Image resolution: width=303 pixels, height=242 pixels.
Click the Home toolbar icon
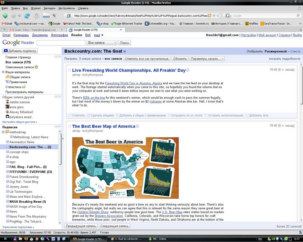tap(46, 16)
